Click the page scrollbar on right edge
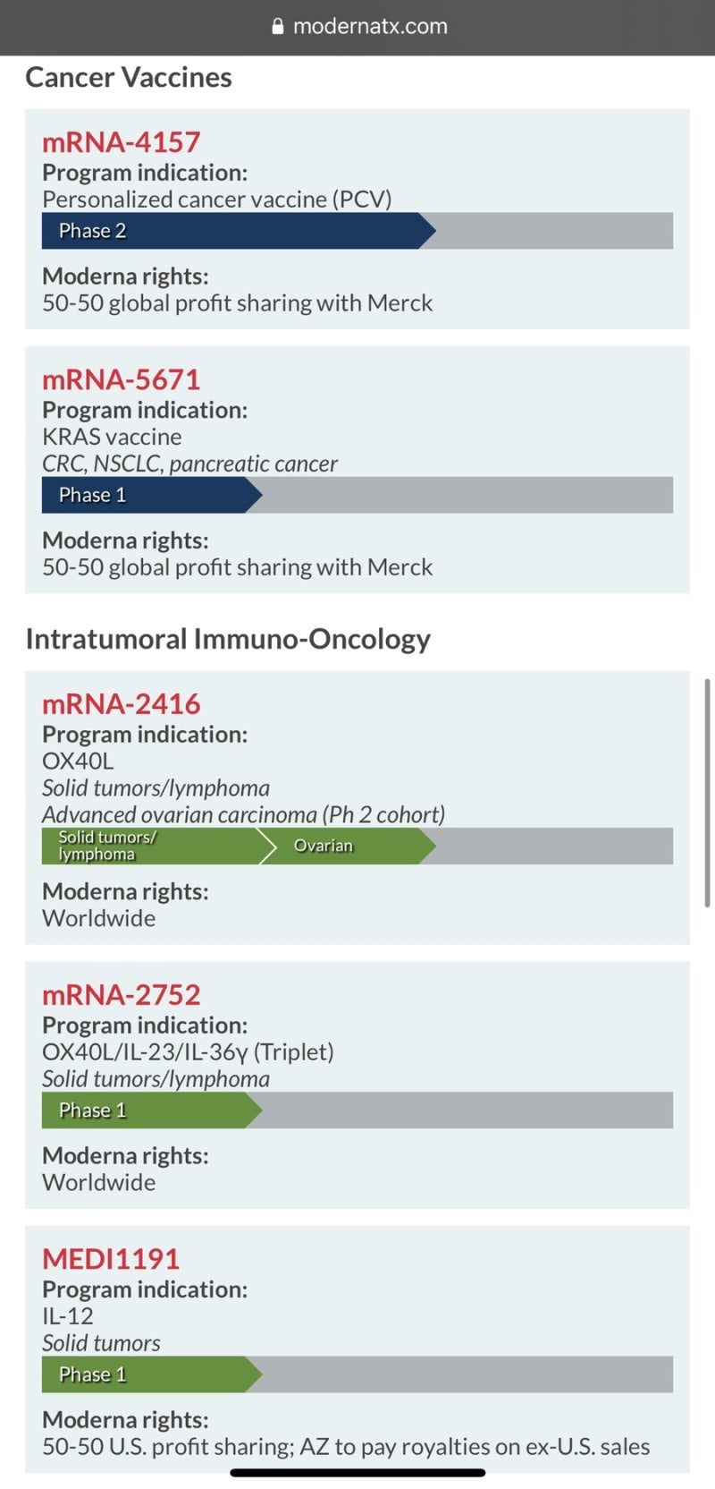This screenshot has width=715, height=1489. click(x=707, y=793)
